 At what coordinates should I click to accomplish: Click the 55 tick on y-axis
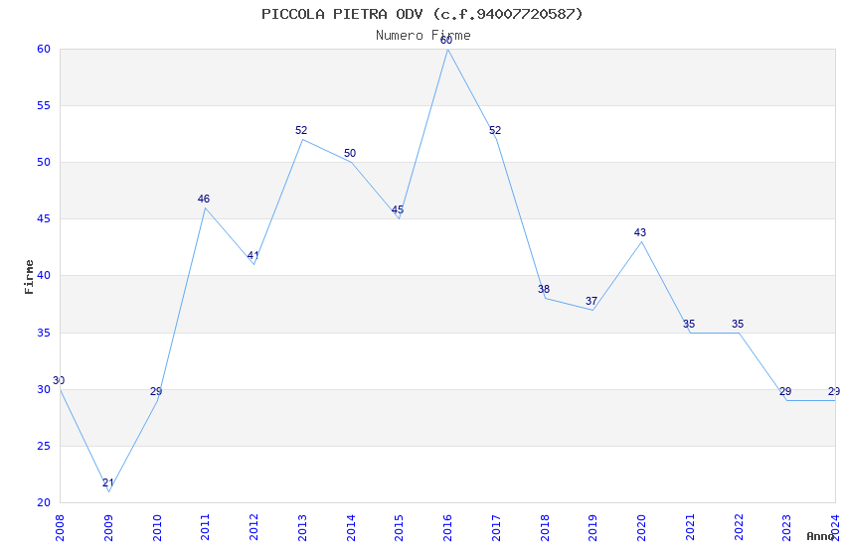(43, 105)
